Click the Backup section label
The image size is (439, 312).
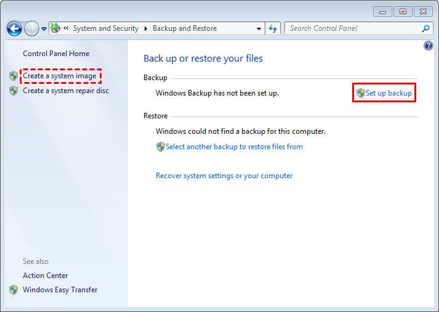click(155, 78)
